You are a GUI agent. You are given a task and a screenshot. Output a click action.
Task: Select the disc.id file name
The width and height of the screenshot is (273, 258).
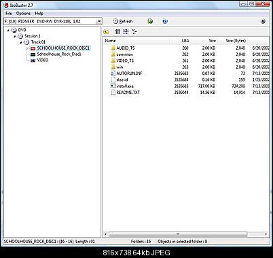click(x=122, y=80)
